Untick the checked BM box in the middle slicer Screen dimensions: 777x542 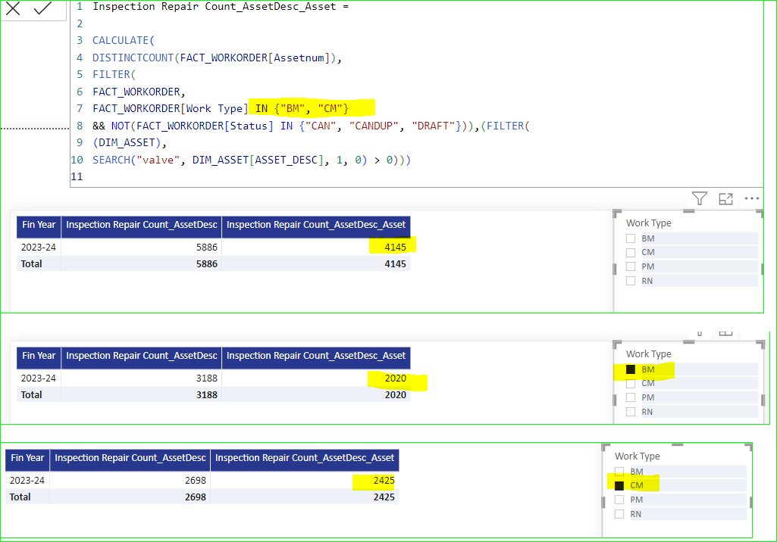(631, 369)
